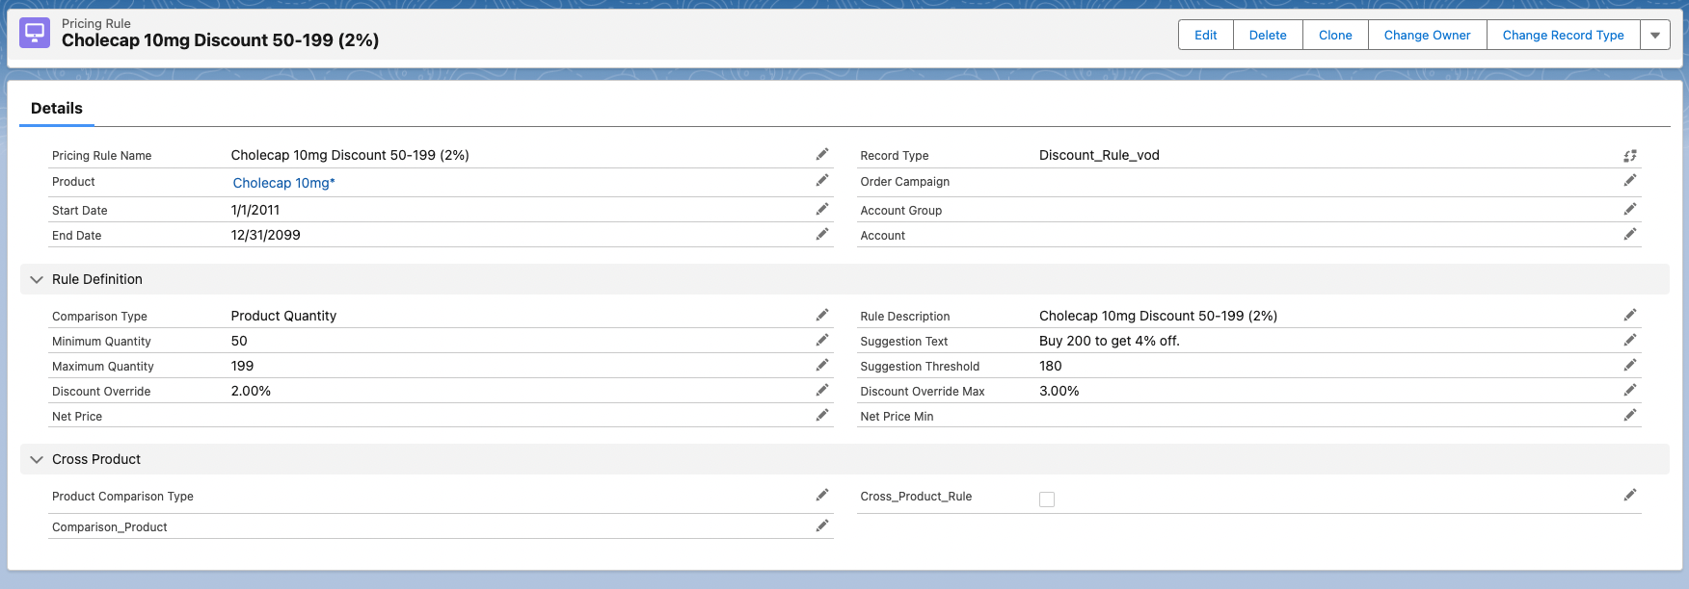Viewport: 1689px width, 589px height.
Task: Open the more actions dropdown arrow
Action: coord(1654,36)
